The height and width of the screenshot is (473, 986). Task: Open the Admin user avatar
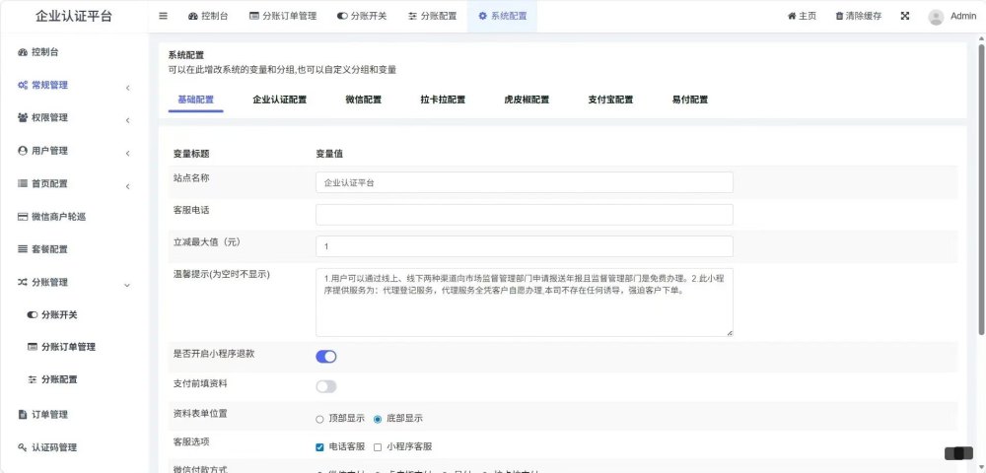tap(936, 17)
